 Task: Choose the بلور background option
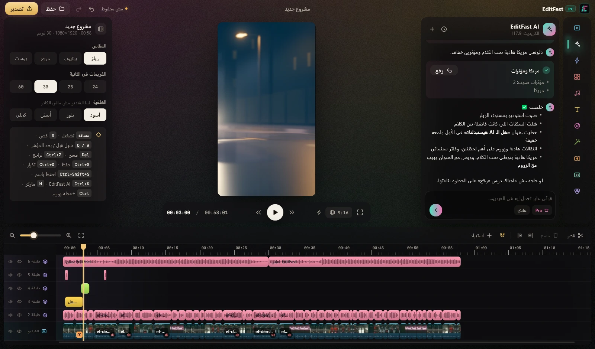70,115
